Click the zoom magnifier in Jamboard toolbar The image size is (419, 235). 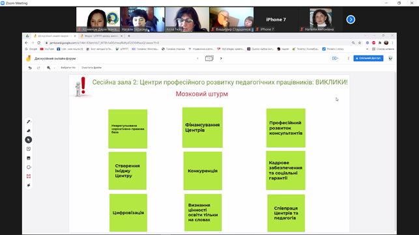click(48, 68)
